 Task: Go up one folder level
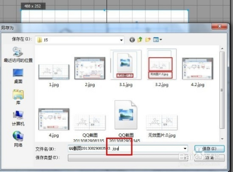click(x=140, y=40)
